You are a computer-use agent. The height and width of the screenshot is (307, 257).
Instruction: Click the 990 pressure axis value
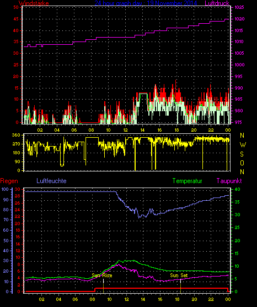(239, 88)
